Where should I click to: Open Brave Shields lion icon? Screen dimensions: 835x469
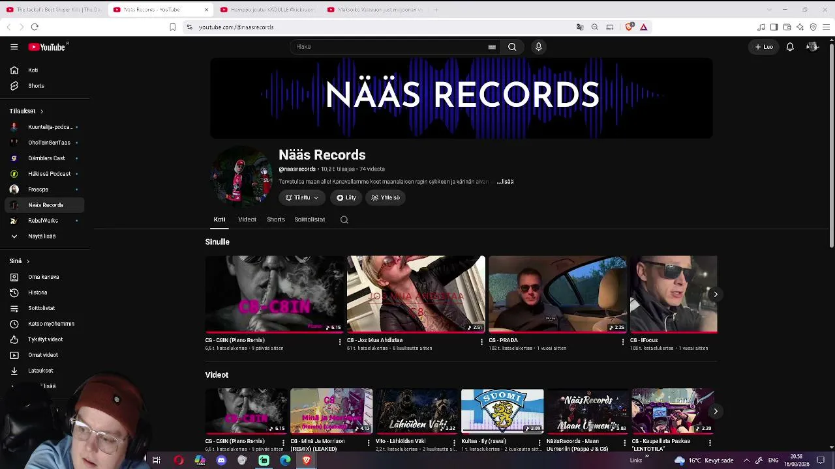(x=629, y=27)
